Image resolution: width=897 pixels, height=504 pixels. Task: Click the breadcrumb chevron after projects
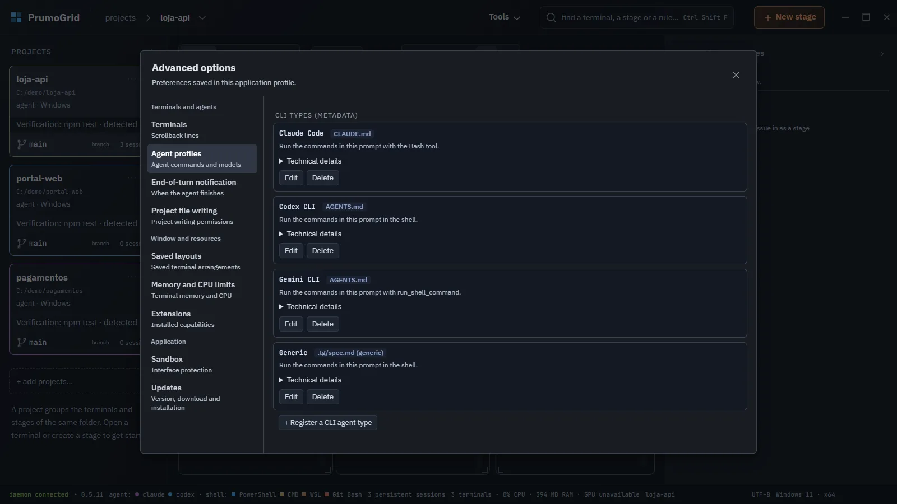click(148, 18)
